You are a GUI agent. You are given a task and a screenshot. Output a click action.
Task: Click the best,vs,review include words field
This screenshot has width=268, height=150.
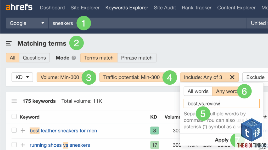point(222,103)
